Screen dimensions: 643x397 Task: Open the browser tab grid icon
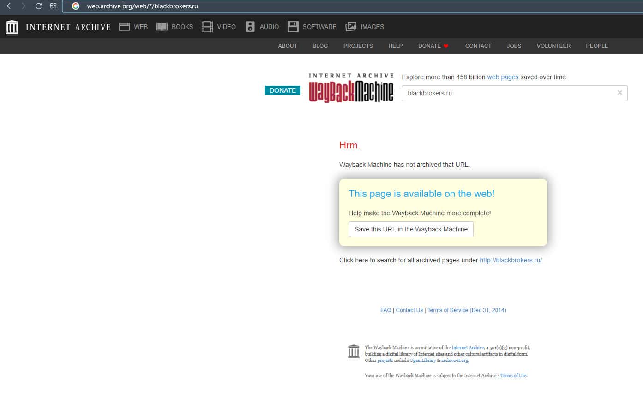[53, 6]
